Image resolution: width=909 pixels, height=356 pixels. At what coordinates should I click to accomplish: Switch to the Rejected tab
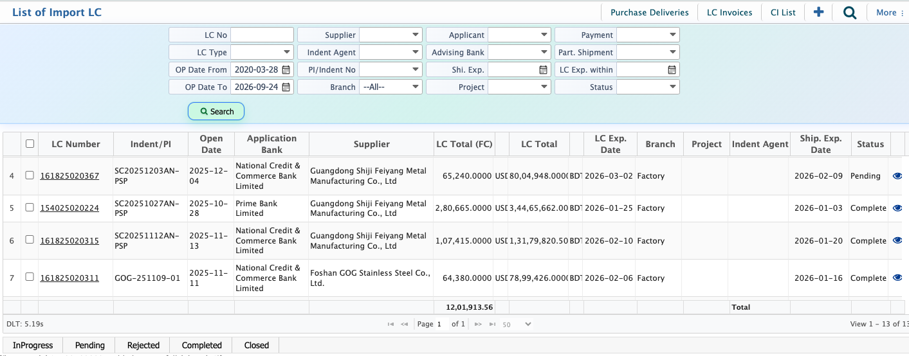tap(143, 345)
